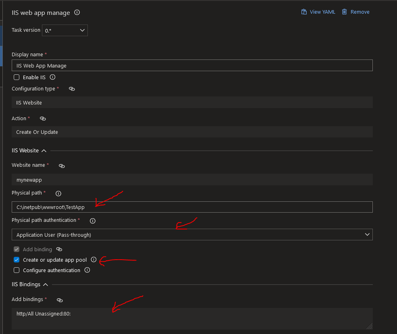
Task: Toggle the Add binding checkbox
Action: [x=17, y=250]
